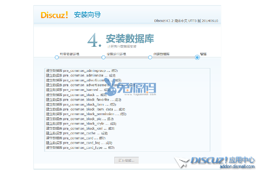The image size is (260, 174).
Task: Click the pre_common_block_pic log line
Action: tap(80, 119)
